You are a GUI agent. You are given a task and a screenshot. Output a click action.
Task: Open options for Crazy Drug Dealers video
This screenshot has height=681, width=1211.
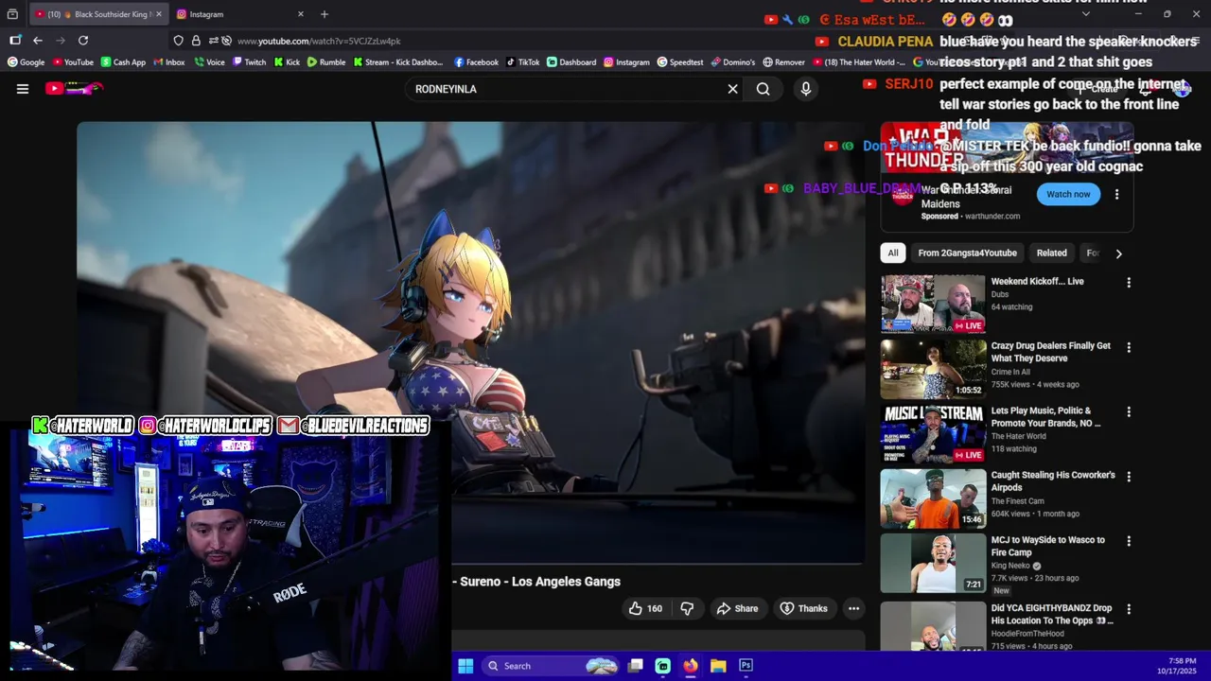pos(1128,347)
